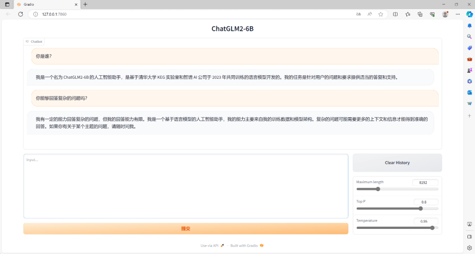Viewport: 475px width, 254px height.
Task: Open a new browser tab
Action: pyautogui.click(x=85, y=4)
